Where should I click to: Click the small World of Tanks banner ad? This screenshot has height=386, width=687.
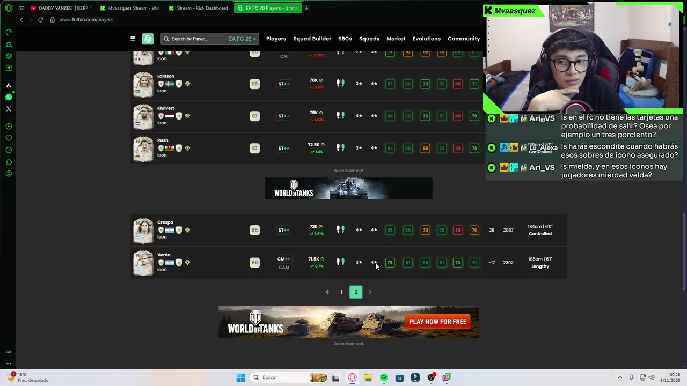349,188
